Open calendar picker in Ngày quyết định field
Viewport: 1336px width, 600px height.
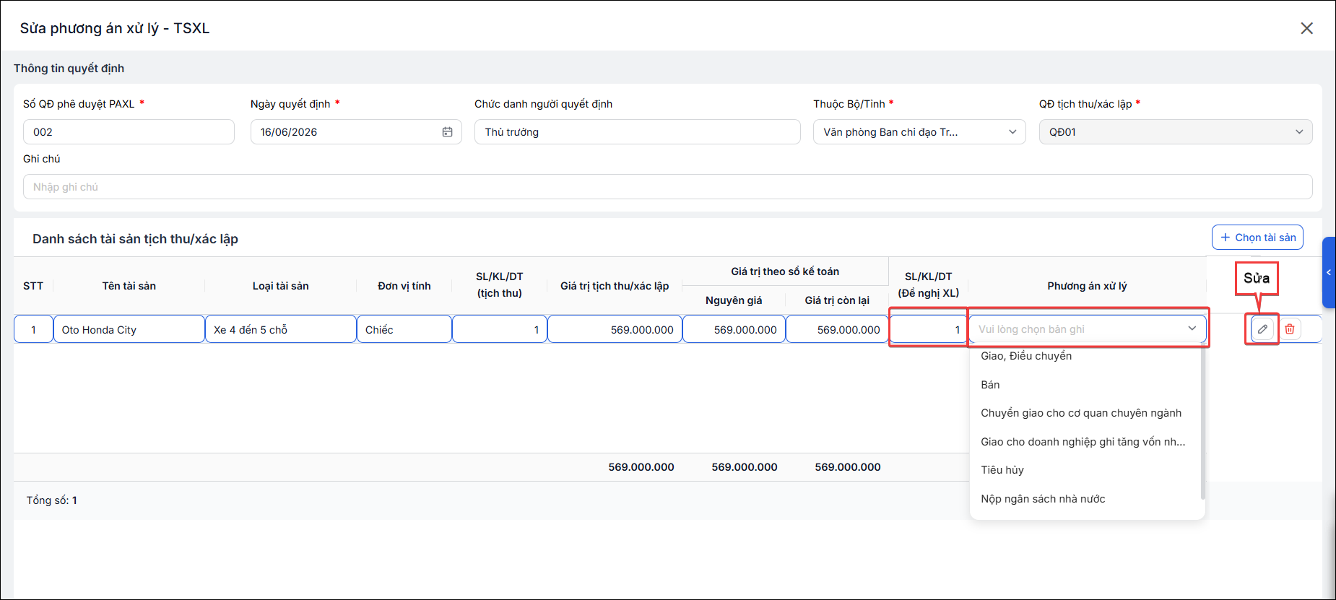pyautogui.click(x=447, y=132)
